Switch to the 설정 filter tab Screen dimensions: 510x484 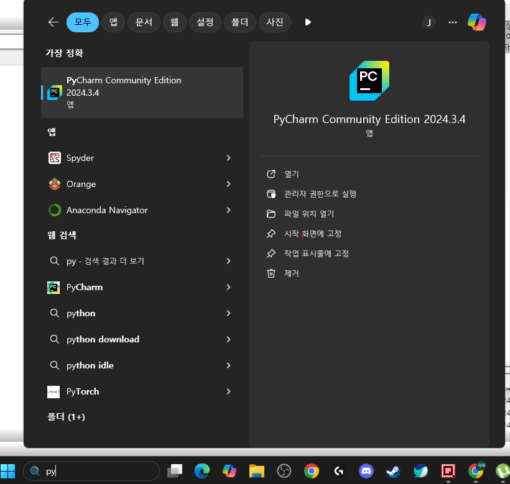click(205, 22)
